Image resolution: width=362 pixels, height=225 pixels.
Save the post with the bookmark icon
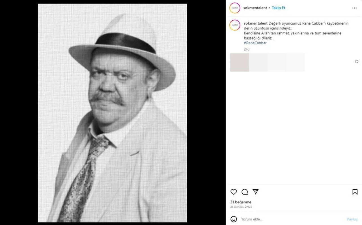tap(355, 192)
